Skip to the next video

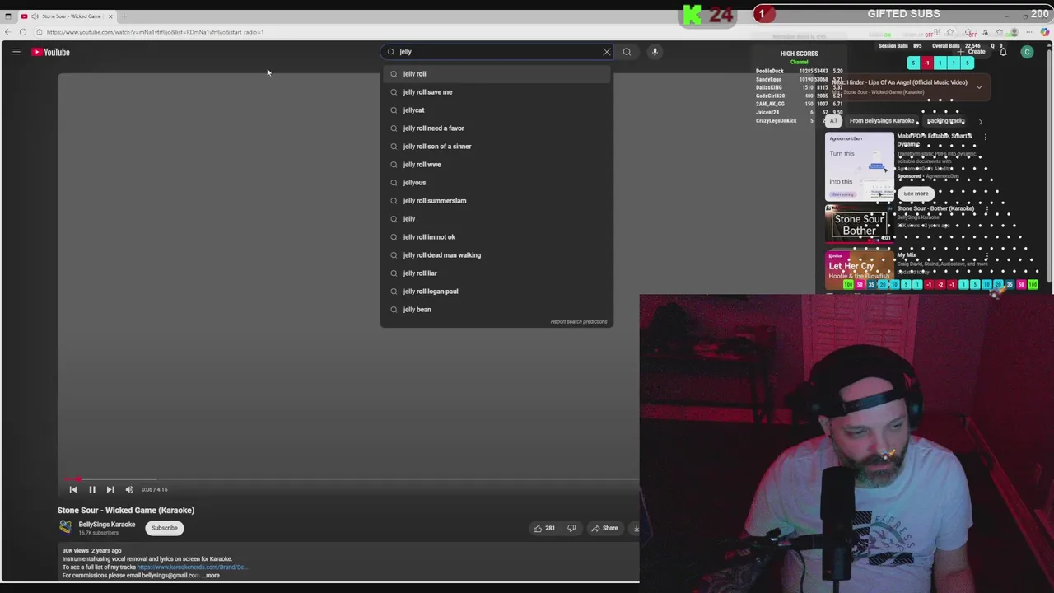(x=110, y=489)
